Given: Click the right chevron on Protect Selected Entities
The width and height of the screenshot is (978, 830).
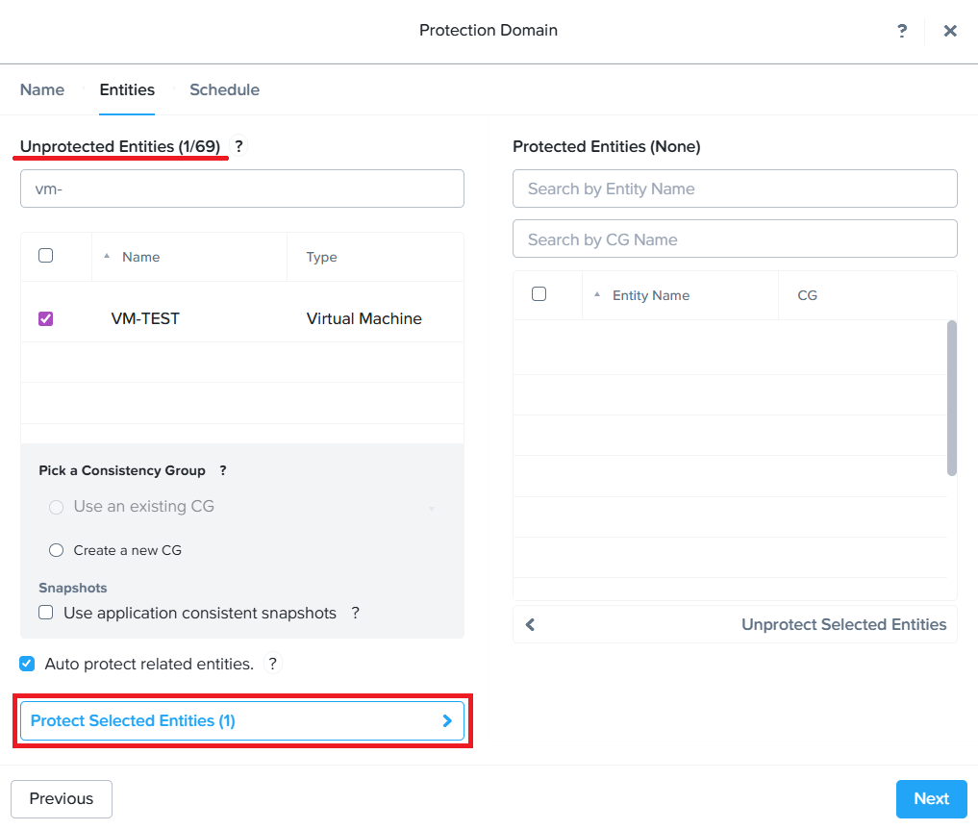Looking at the screenshot, I should (x=446, y=720).
